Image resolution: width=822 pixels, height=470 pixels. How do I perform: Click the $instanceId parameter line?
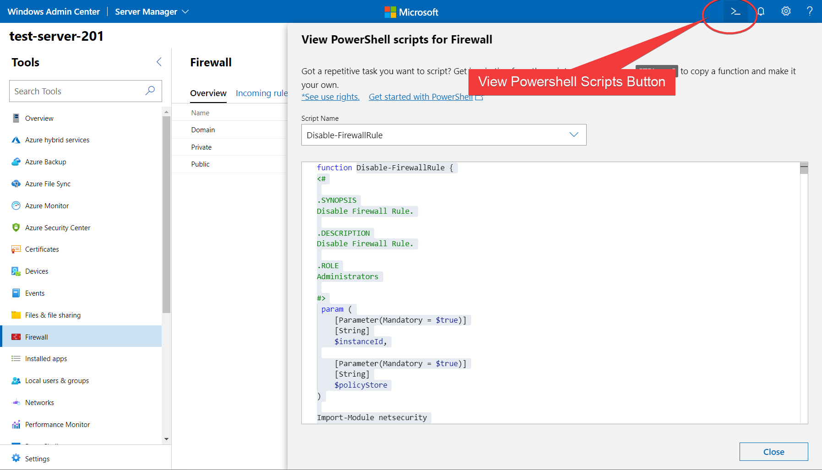point(361,341)
